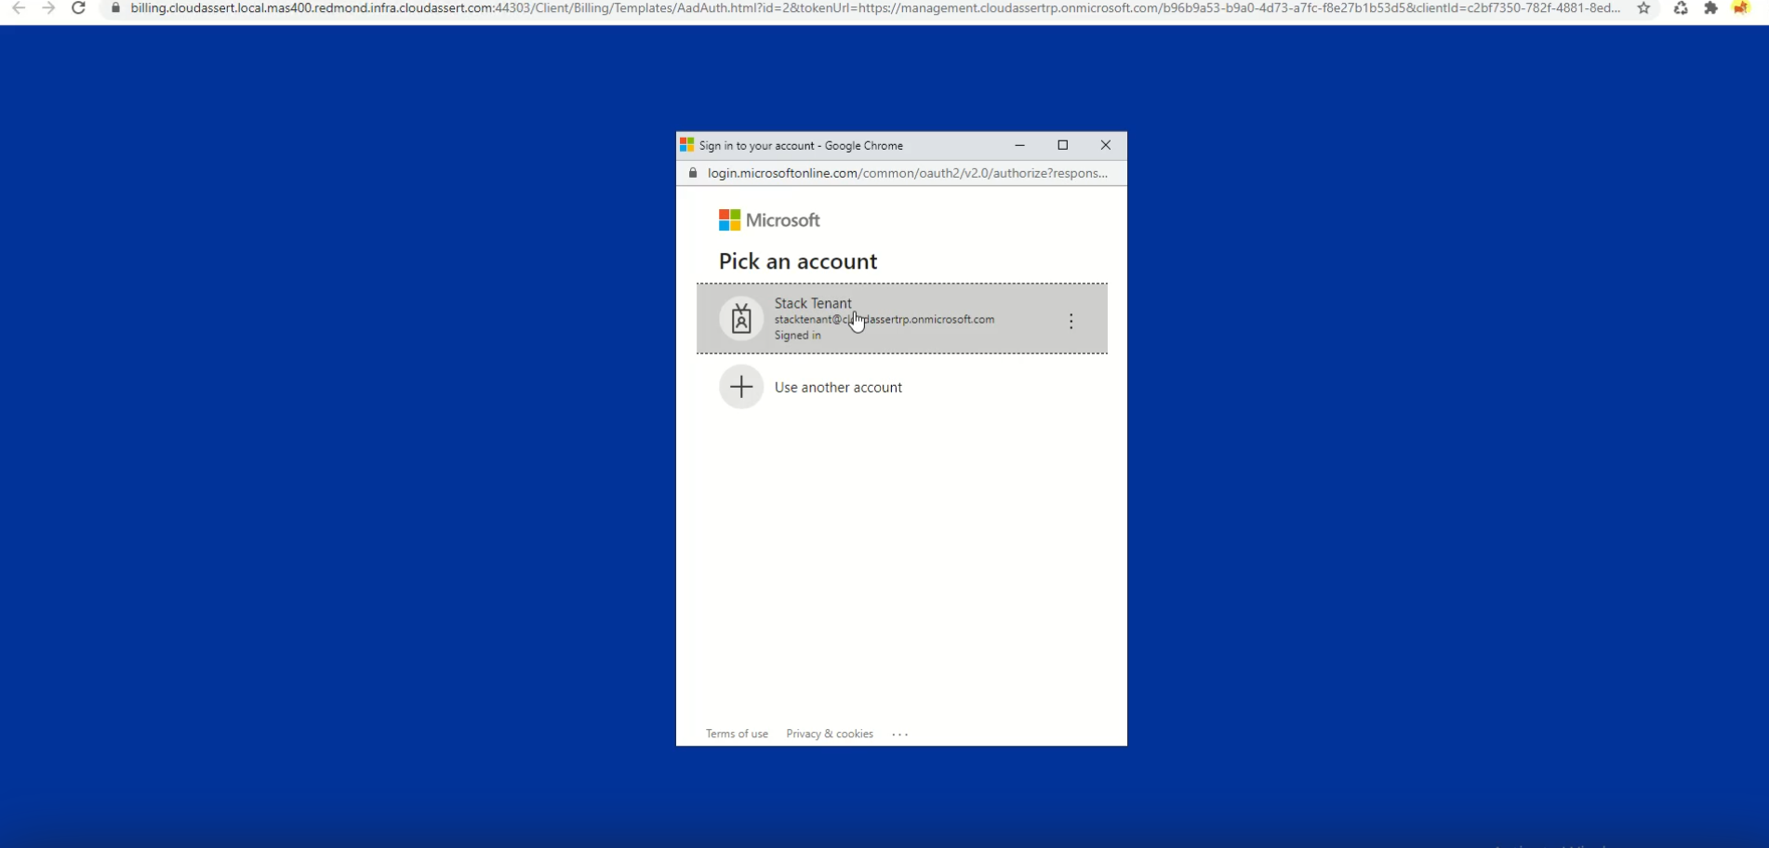This screenshot has width=1769, height=848.
Task: Maximize the Sign in popup window
Action: coord(1063,145)
